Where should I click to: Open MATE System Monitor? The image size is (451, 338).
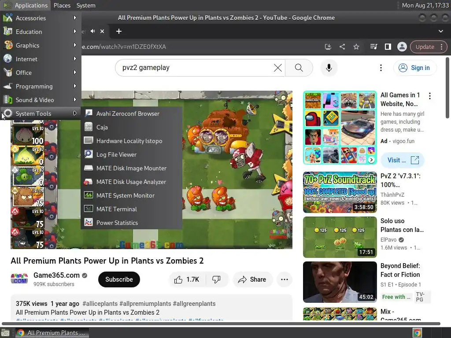[x=131, y=195]
